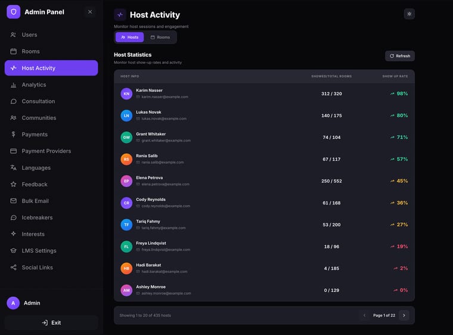Click the SHOWED/TOTAL ROOMS column header

coord(331,76)
